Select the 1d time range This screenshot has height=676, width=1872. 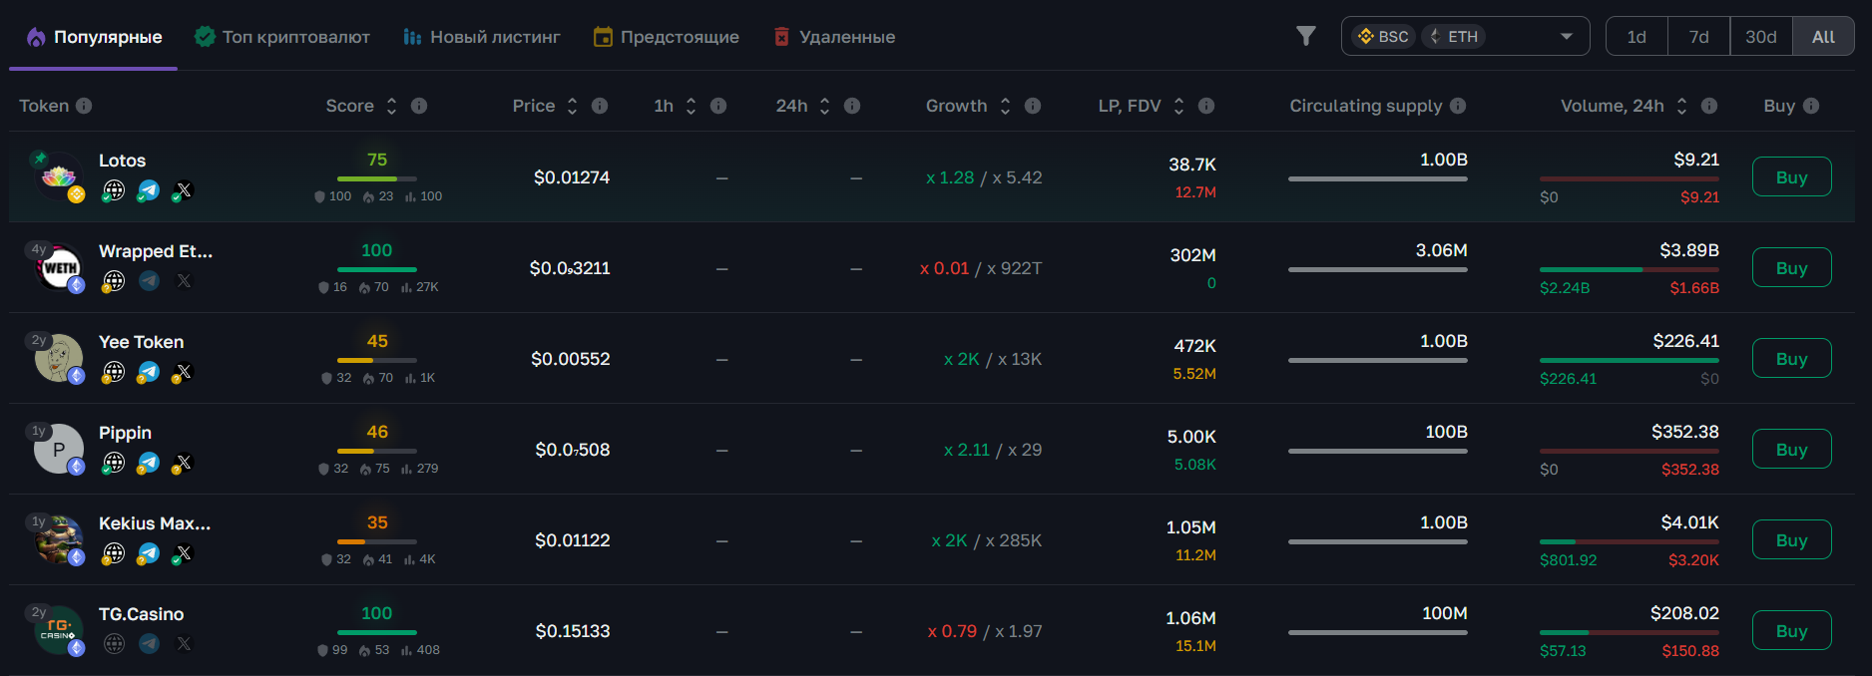click(1637, 37)
